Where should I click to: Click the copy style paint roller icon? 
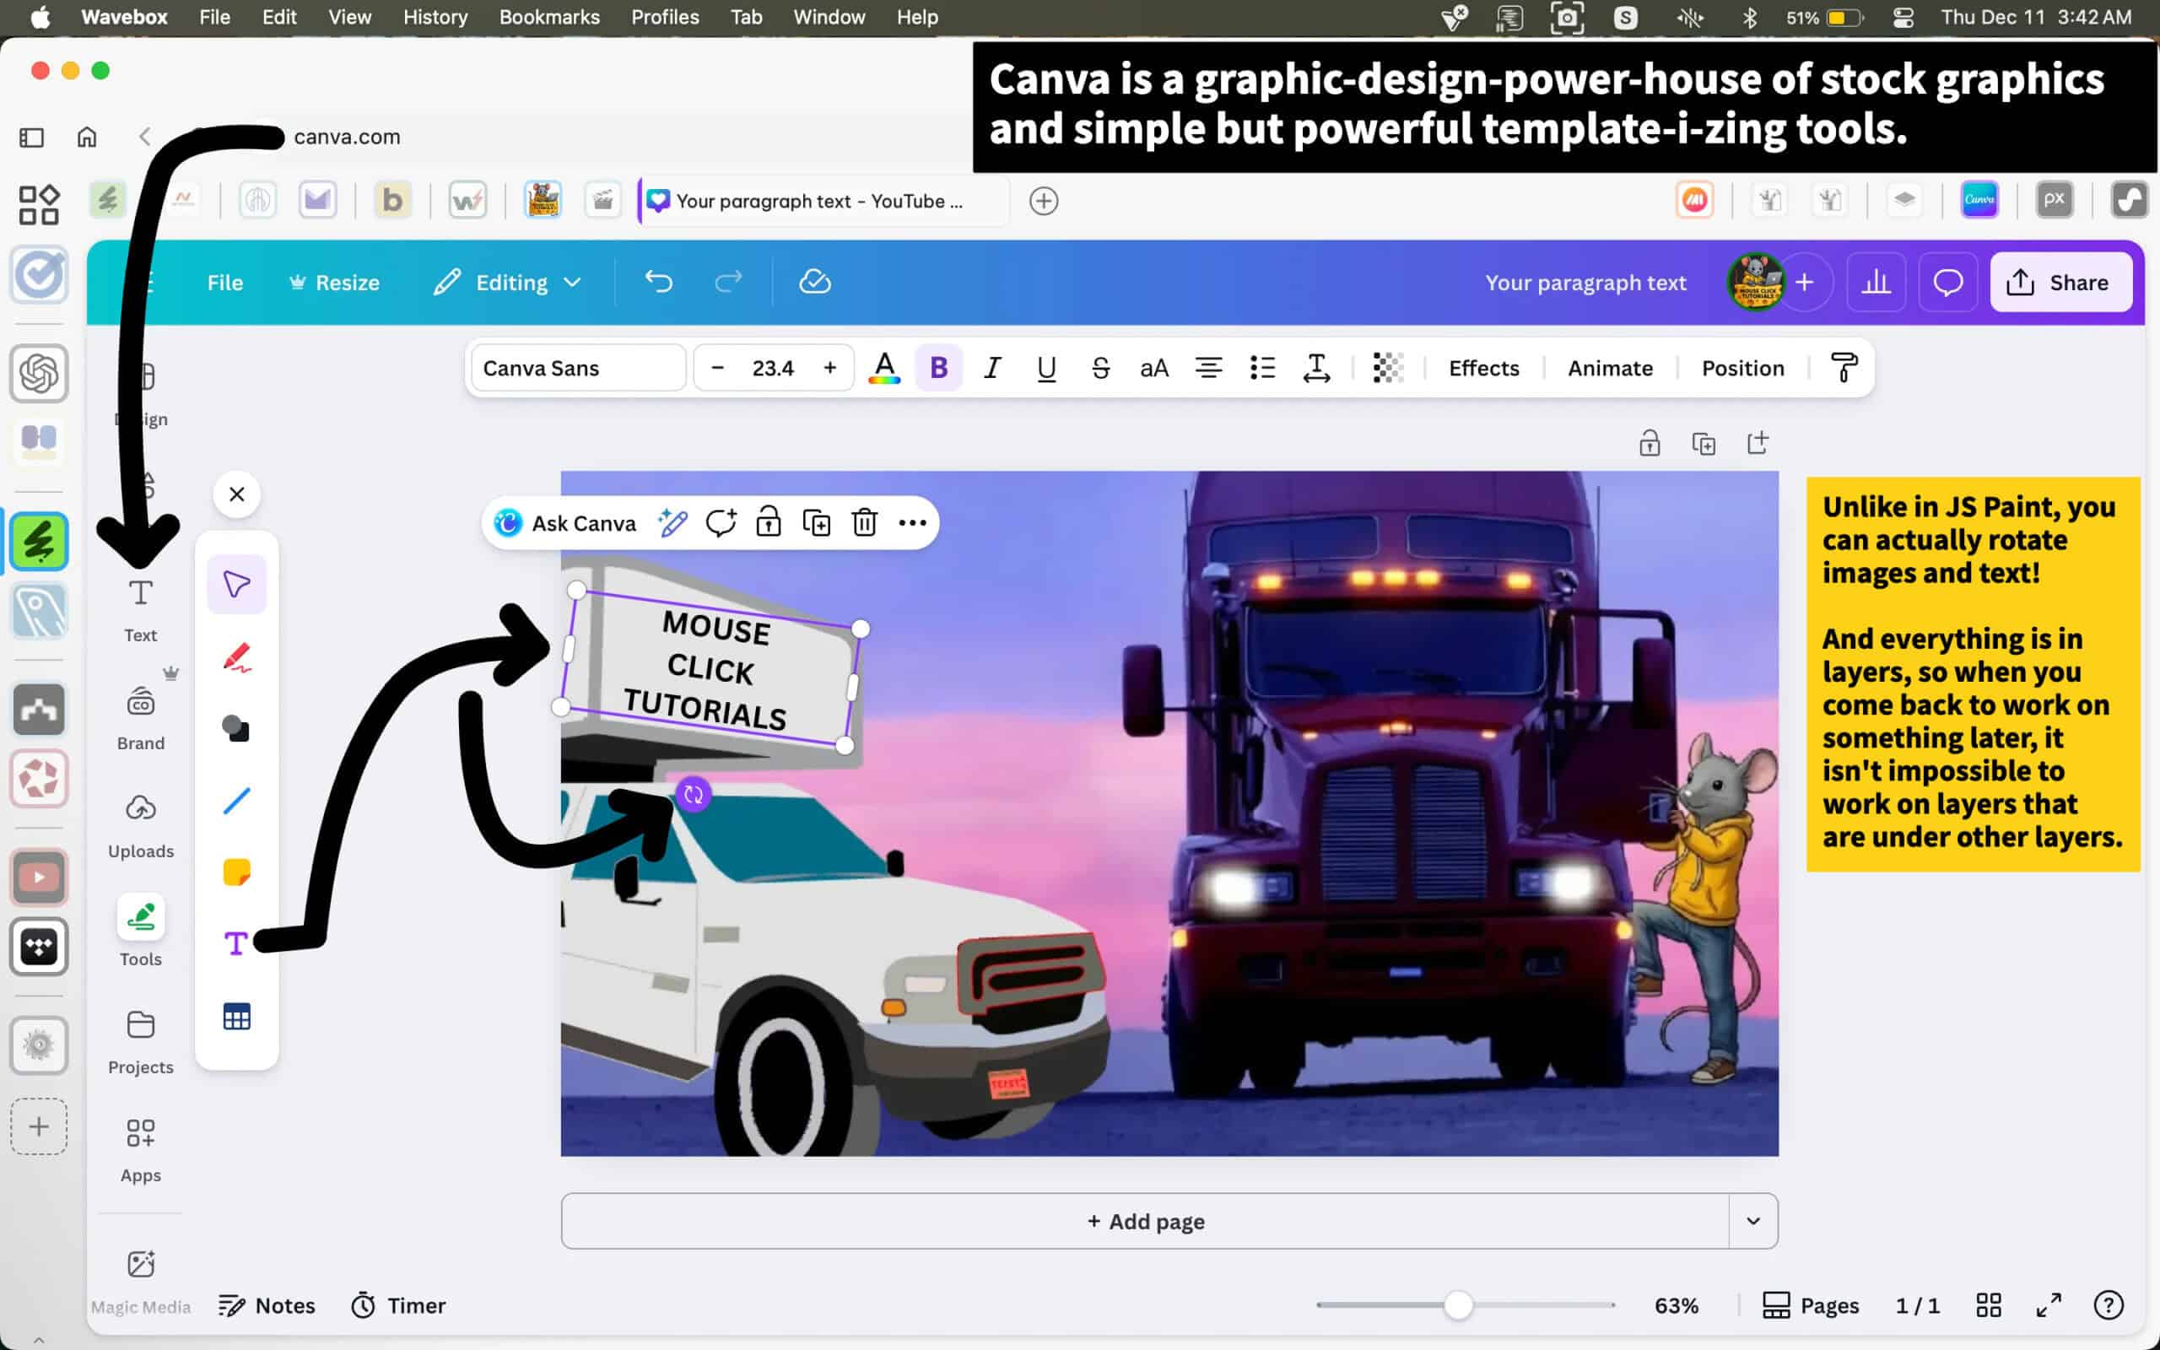point(1843,368)
